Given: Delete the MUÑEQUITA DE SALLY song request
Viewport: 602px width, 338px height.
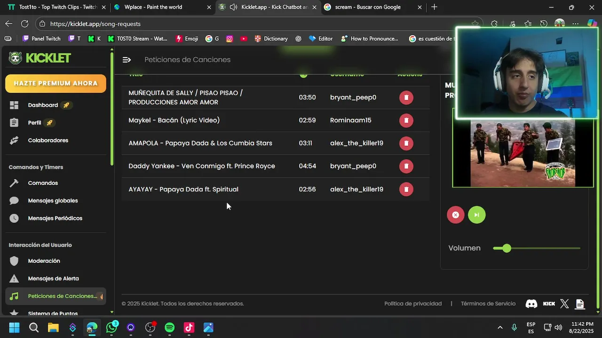Looking at the screenshot, I should click(x=406, y=98).
